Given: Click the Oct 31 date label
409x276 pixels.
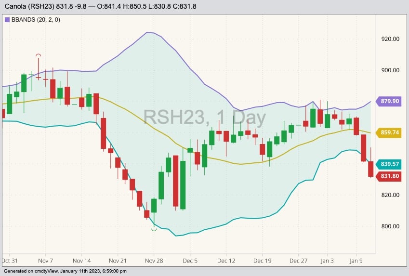Looking at the screenshot, I should click(10, 261).
